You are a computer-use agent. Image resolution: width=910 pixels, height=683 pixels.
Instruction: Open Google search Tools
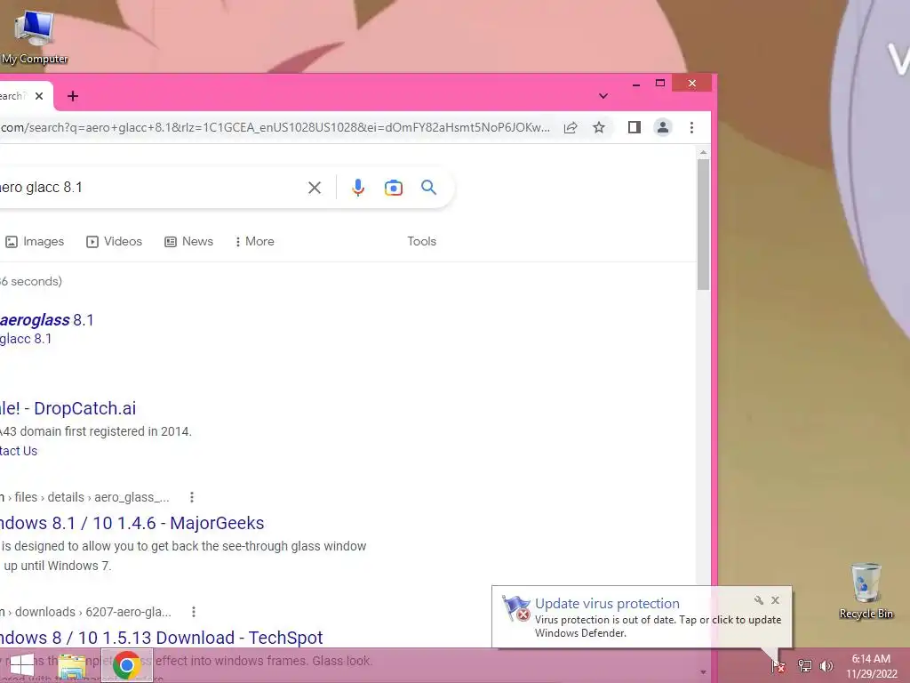[422, 242]
